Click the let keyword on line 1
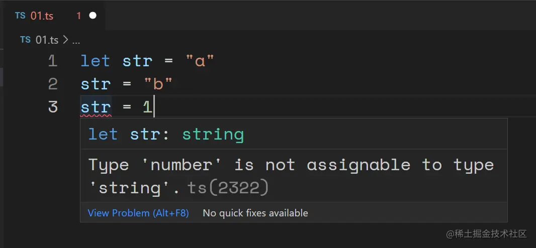 pos(95,61)
